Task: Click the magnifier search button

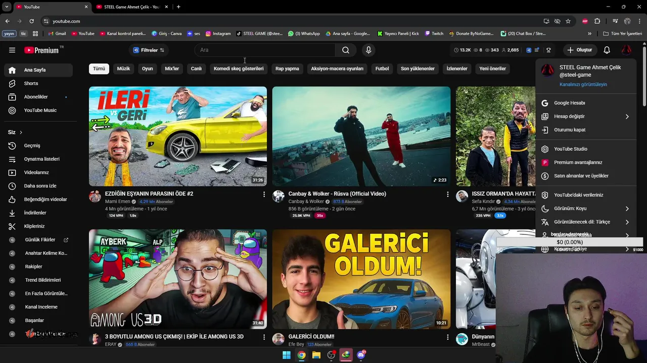Action: (x=346, y=50)
